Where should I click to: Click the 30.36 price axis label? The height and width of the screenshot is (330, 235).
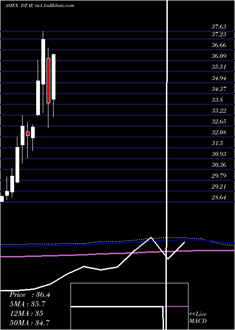219,165
